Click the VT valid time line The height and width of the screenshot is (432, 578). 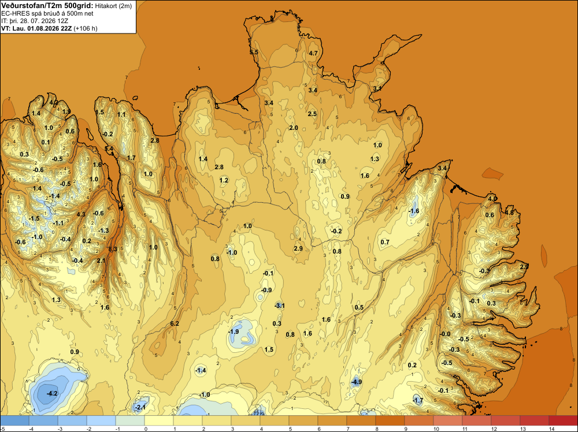point(49,28)
